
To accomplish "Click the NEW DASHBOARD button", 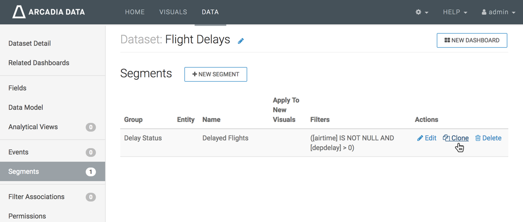I will (x=472, y=40).
